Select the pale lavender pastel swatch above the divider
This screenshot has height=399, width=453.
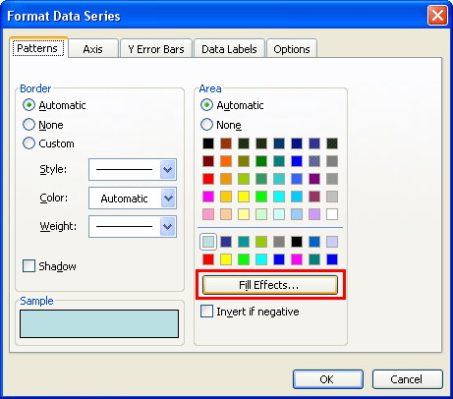coord(314,214)
